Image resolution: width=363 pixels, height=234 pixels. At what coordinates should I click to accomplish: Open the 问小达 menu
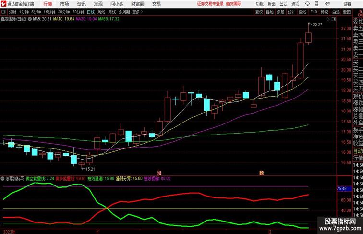[117, 4]
